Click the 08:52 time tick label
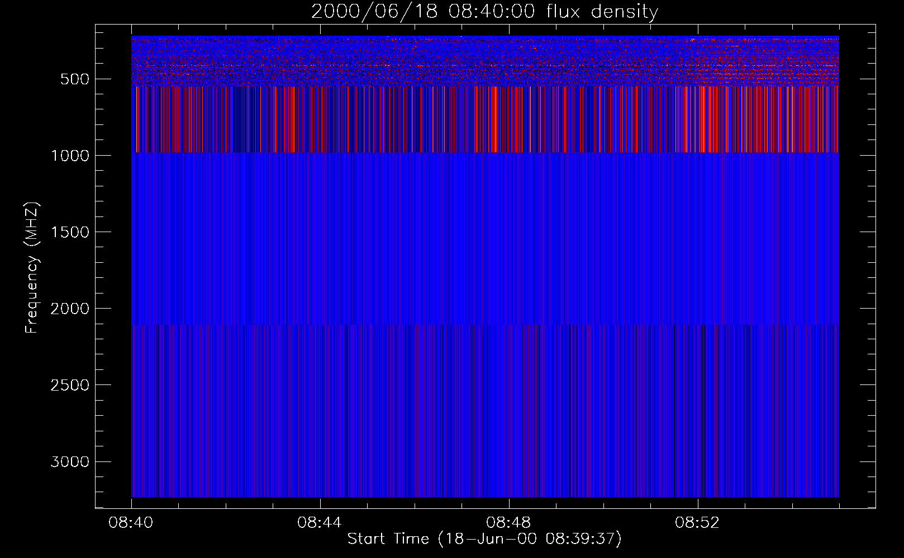904x558 pixels. pyautogui.click(x=697, y=523)
